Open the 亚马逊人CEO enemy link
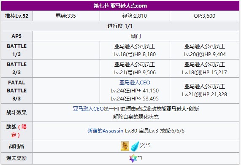Viewport: 241px width, 165px height. click(135, 83)
